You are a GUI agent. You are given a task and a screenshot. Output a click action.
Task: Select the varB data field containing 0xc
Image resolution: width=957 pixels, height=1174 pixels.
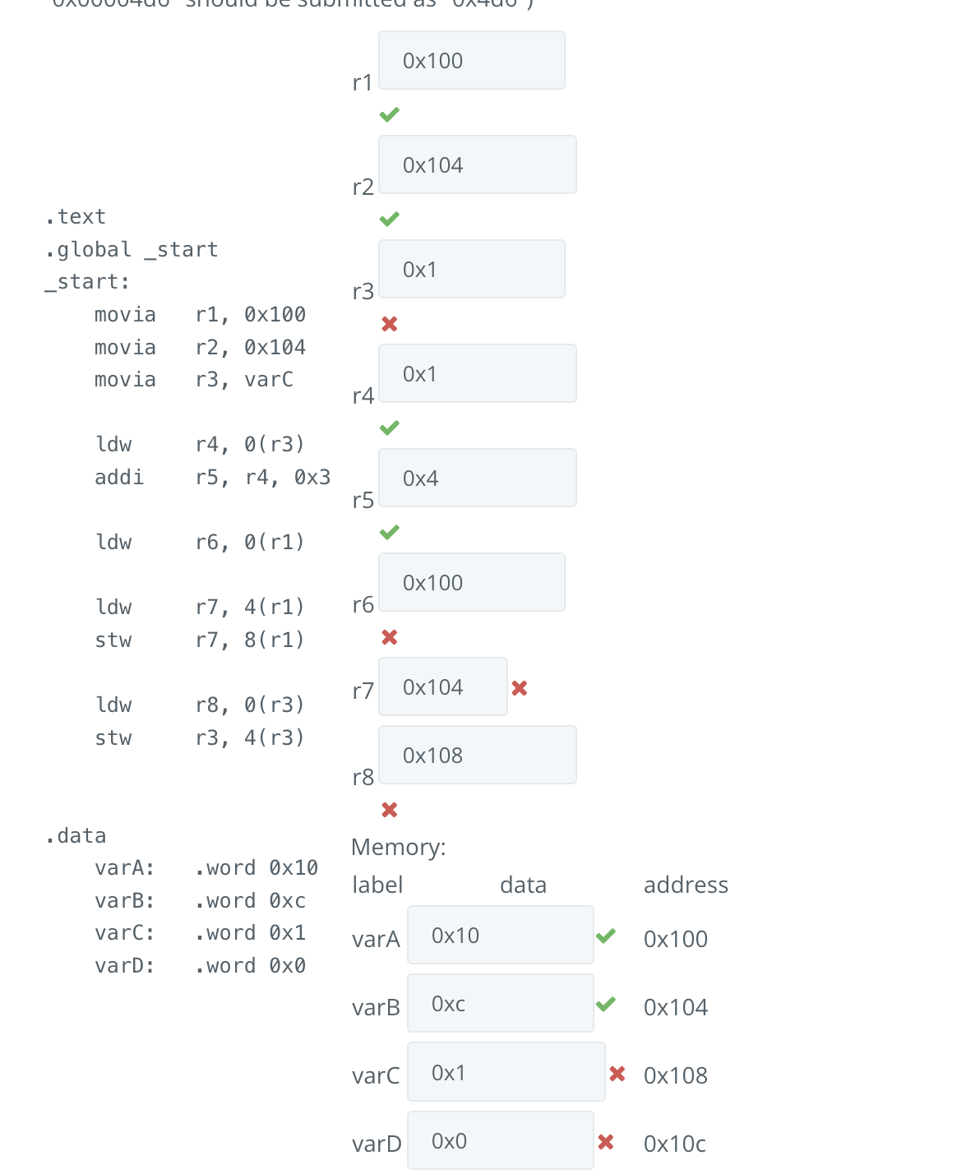[x=500, y=1003]
